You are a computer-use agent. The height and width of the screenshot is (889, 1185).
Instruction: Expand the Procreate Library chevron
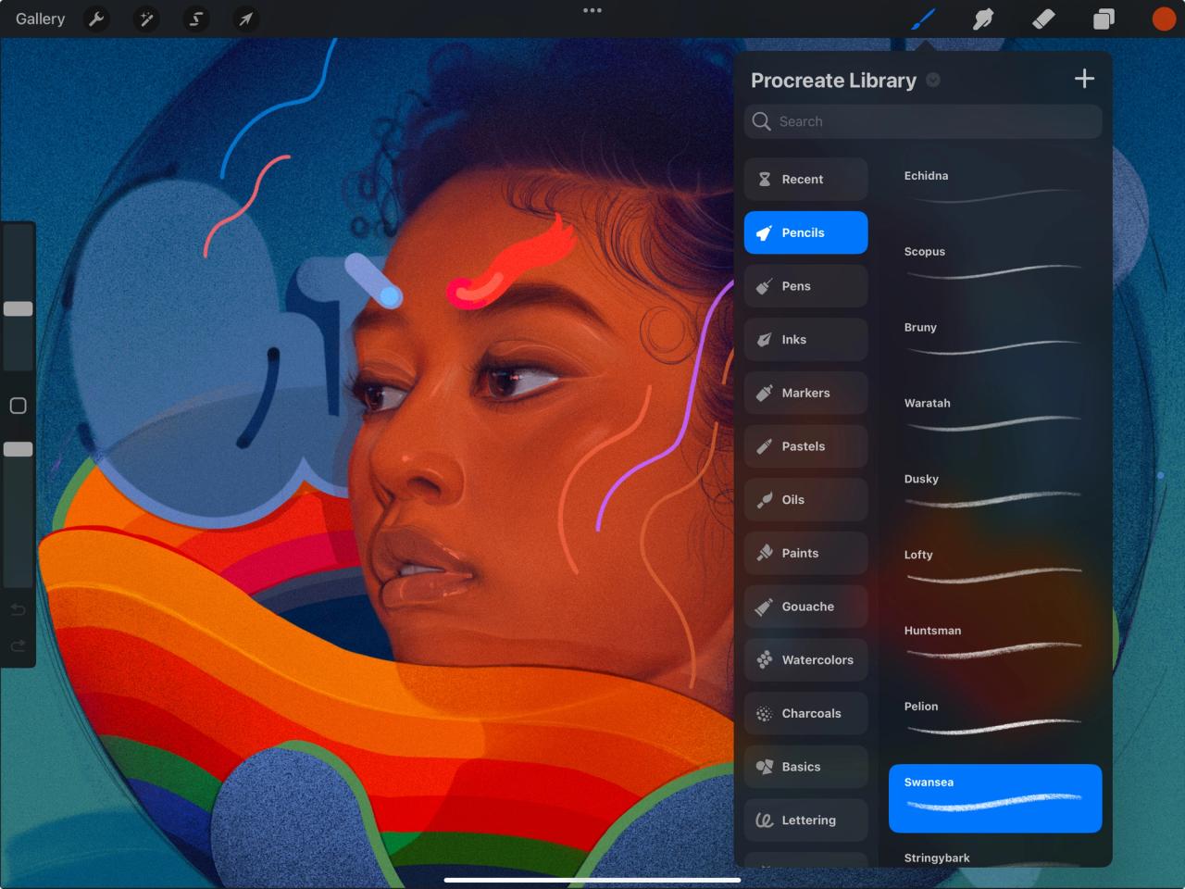click(x=932, y=80)
